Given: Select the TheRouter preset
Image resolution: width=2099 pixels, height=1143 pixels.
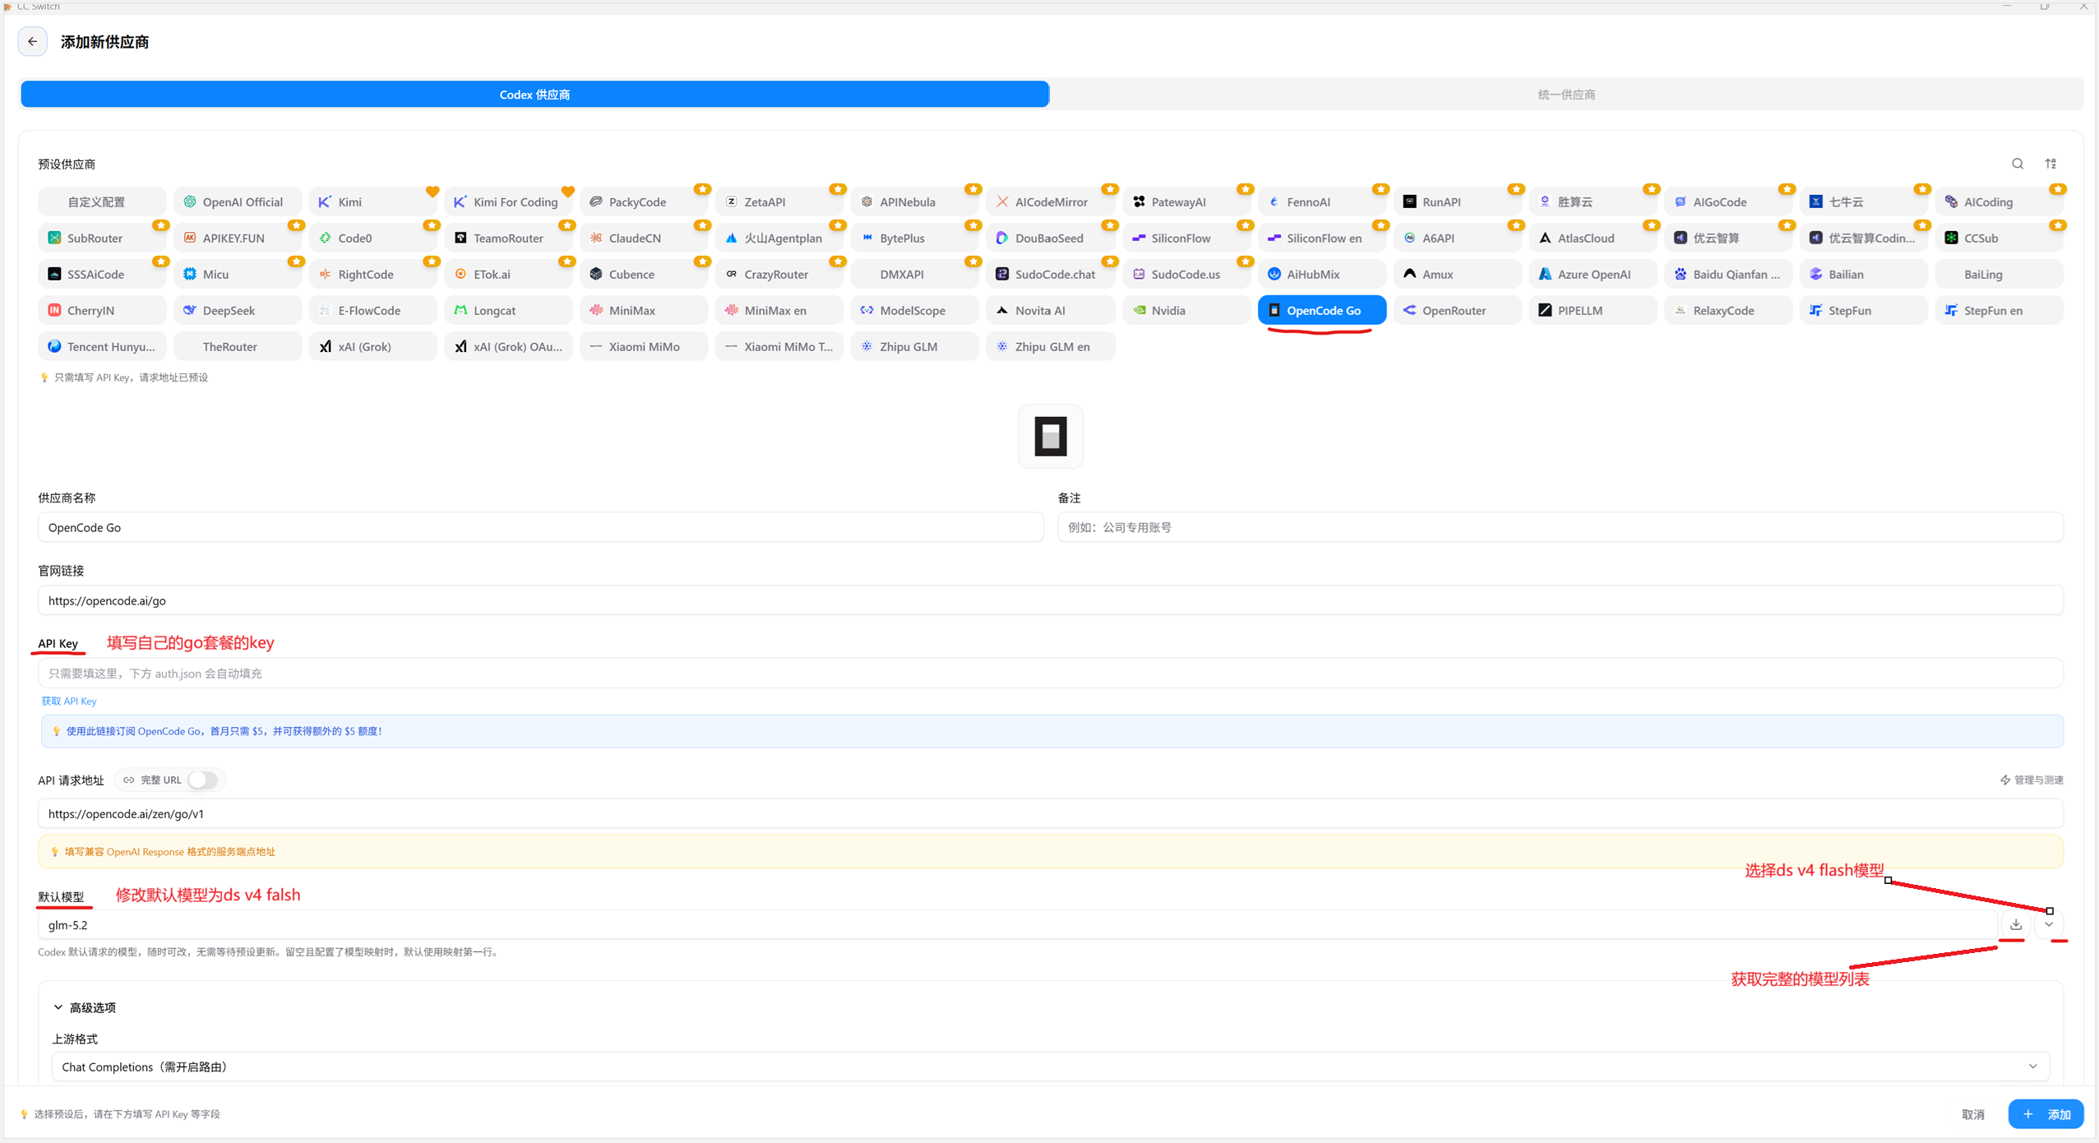Looking at the screenshot, I should click(x=238, y=346).
